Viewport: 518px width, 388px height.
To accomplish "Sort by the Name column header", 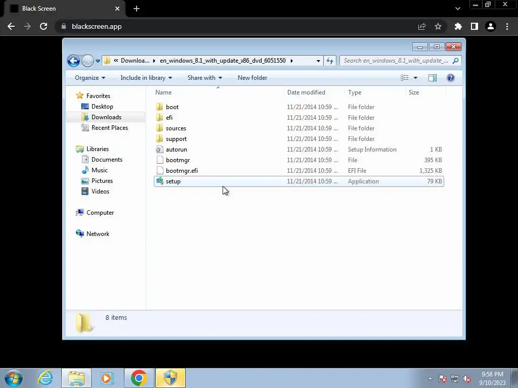I will (218, 92).
